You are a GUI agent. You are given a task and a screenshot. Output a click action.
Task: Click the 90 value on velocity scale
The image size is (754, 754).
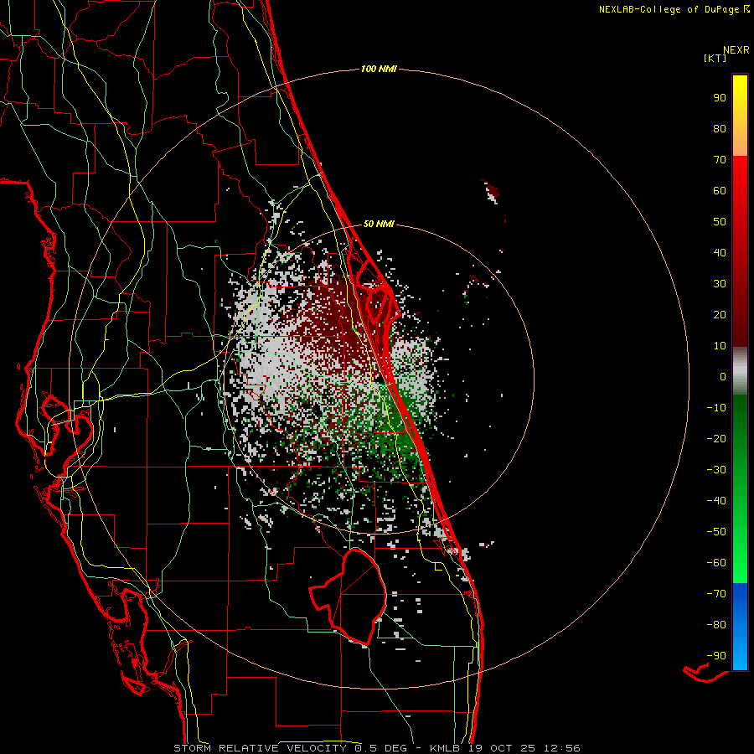[720, 98]
